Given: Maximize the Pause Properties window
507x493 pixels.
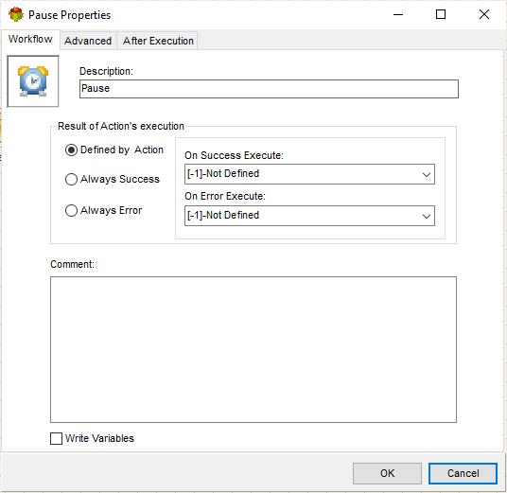Looking at the screenshot, I should point(441,14).
